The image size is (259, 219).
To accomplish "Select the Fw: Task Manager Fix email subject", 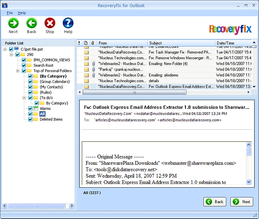I will coord(180,52).
